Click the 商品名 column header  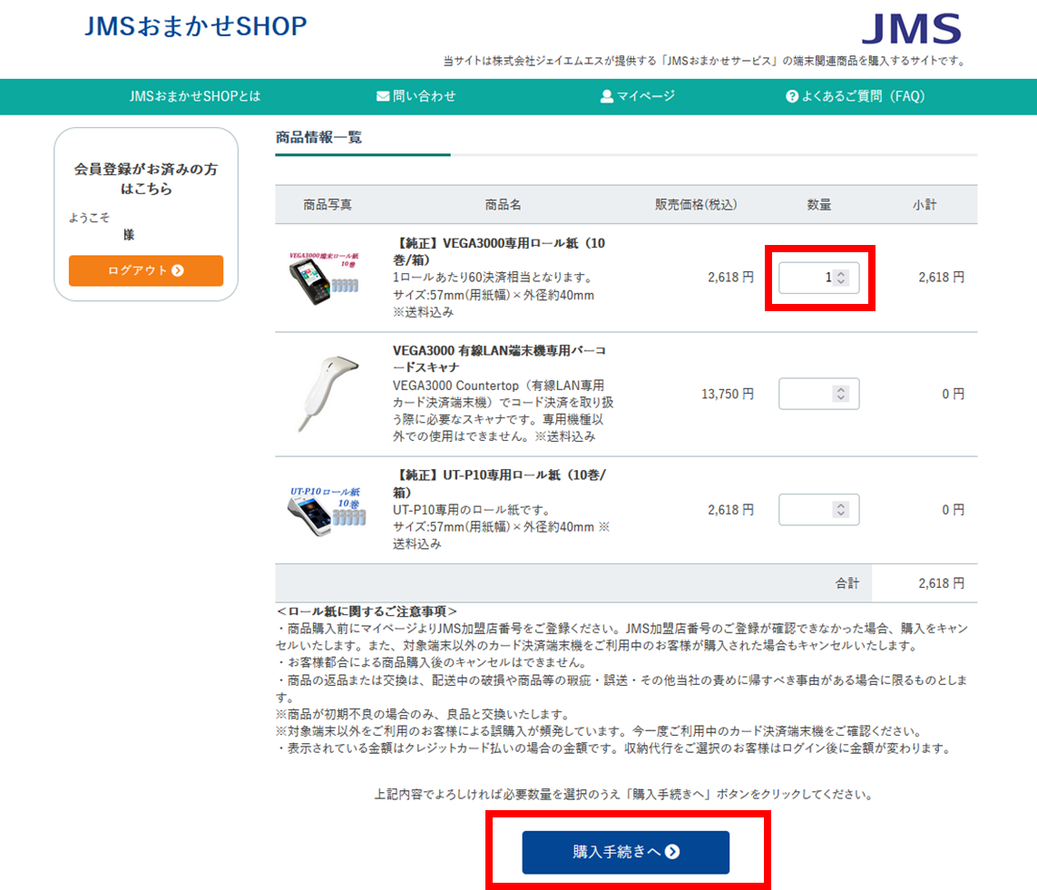pyautogui.click(x=503, y=205)
